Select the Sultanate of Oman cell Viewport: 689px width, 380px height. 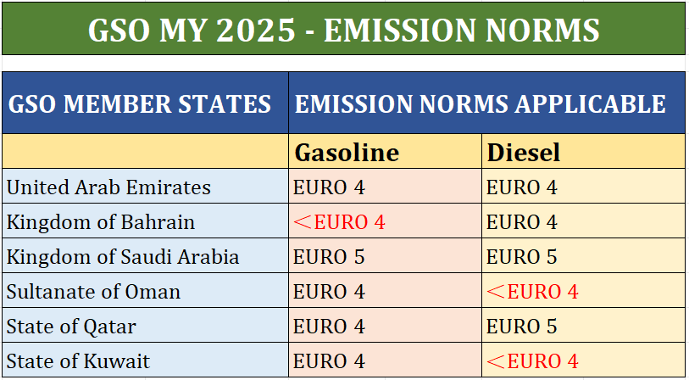pos(146,290)
